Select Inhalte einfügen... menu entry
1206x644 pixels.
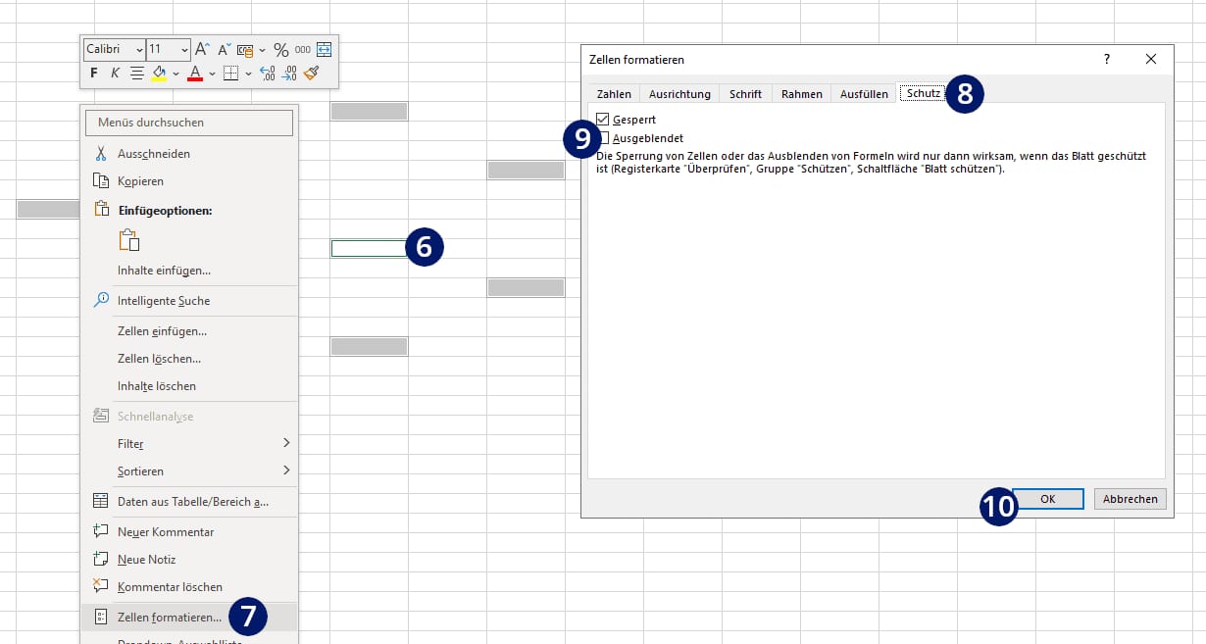coord(189,271)
